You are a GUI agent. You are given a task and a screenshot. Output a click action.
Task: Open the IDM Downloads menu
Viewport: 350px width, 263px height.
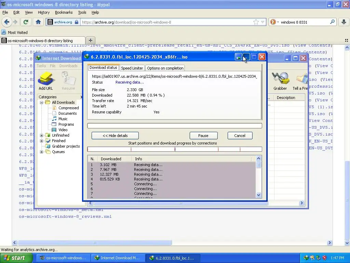68,65
